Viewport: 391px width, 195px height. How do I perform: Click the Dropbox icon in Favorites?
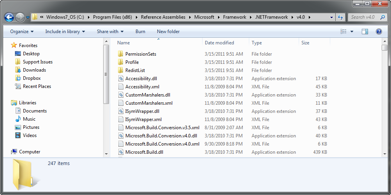pyautogui.click(x=18, y=78)
